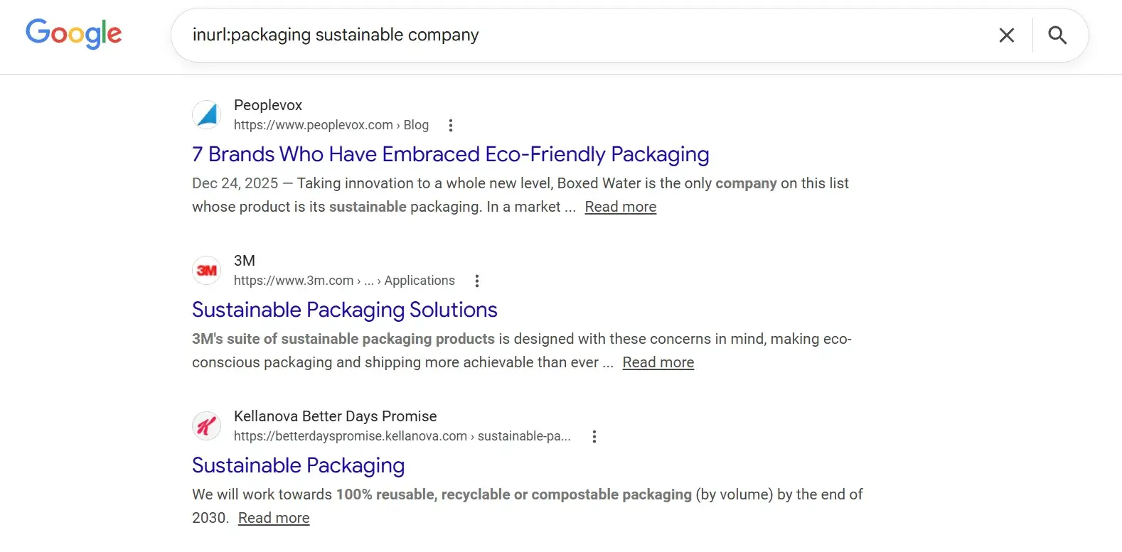Click the X to clear the search query
1122x552 pixels.
click(x=1006, y=35)
